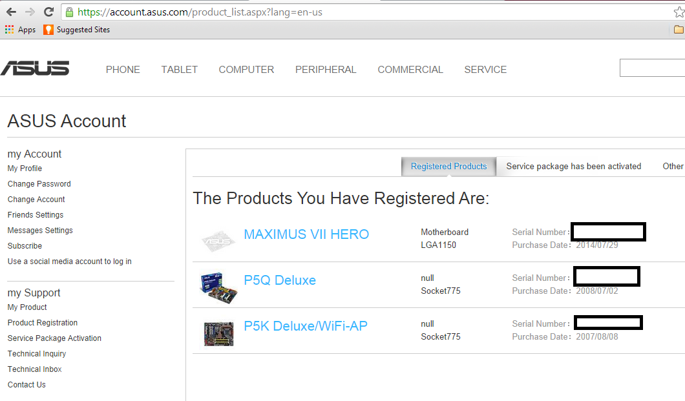Open the PHONE navigation menu
The height and width of the screenshot is (401, 685).
(x=123, y=70)
